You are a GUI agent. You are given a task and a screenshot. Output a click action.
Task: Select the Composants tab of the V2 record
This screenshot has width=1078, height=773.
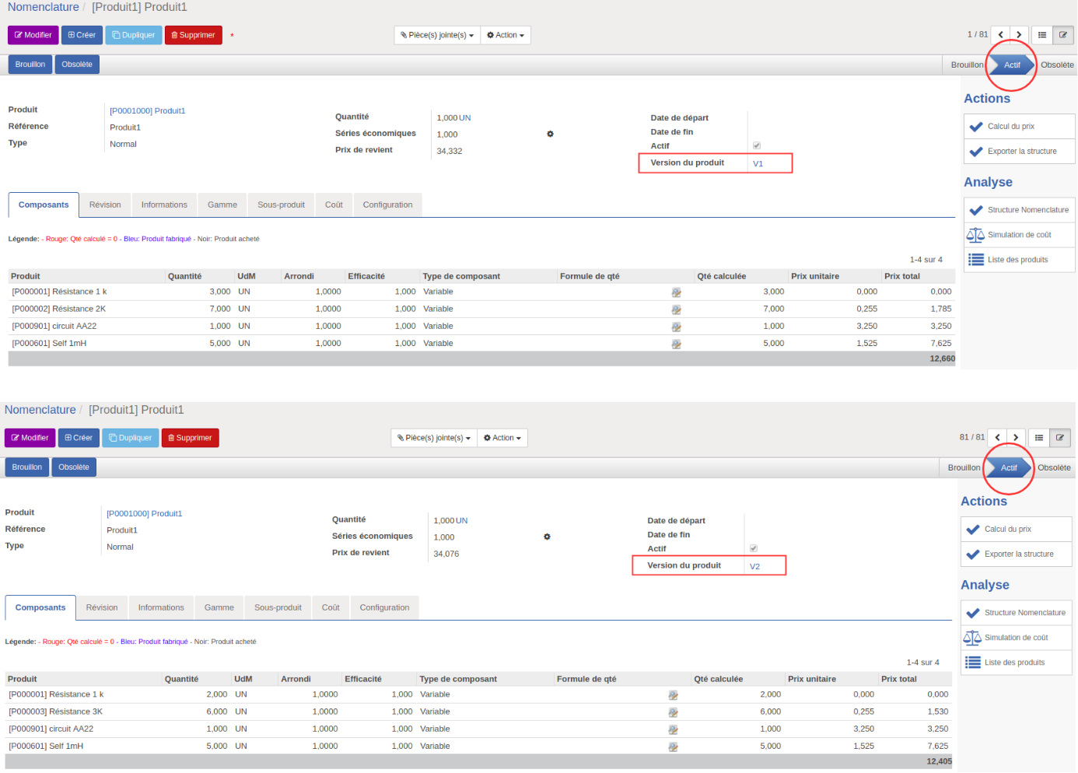point(40,607)
